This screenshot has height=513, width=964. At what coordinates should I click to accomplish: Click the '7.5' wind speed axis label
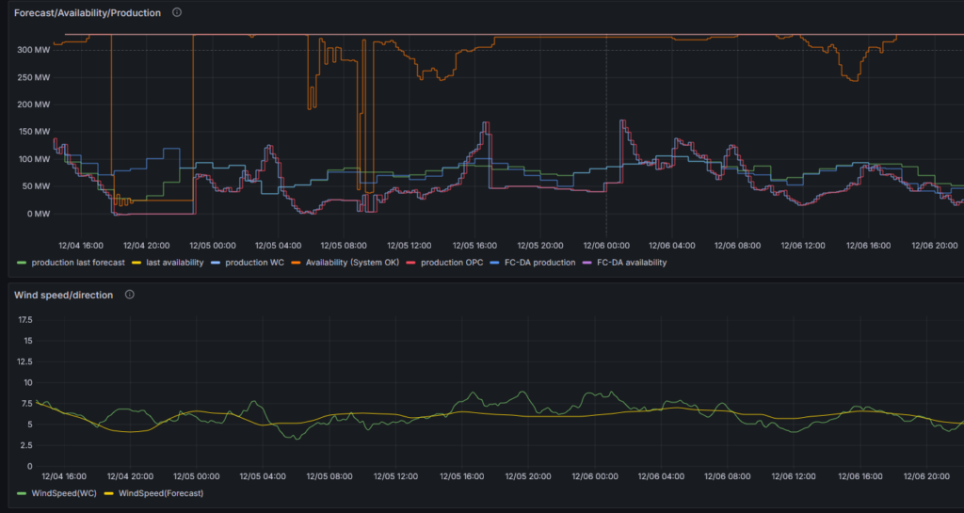pyautogui.click(x=26, y=404)
